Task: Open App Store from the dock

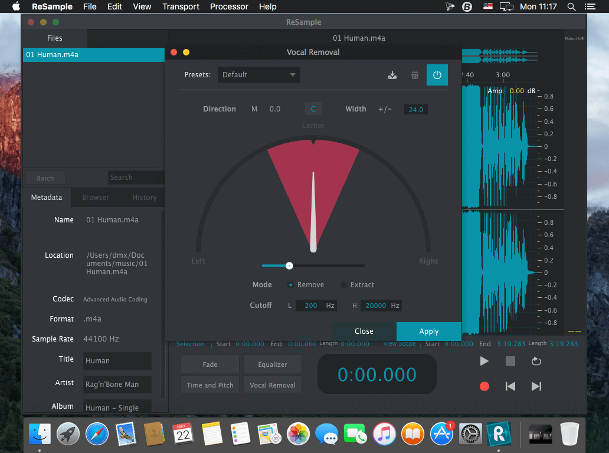Action: coord(441,434)
